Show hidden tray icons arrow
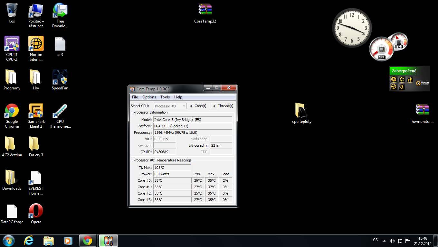This screenshot has height=247, width=438. pos(384,241)
